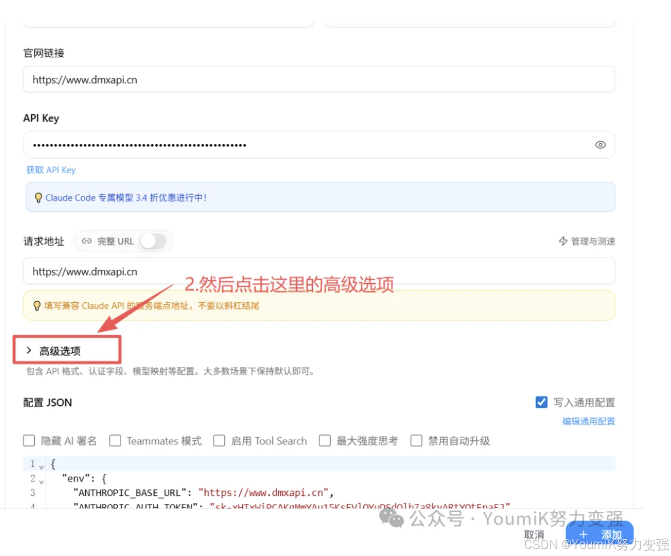Image resolution: width=671 pixels, height=556 pixels.
Task: Click the lightbulb icon in Claude Code promo banner
Action: [x=38, y=197]
